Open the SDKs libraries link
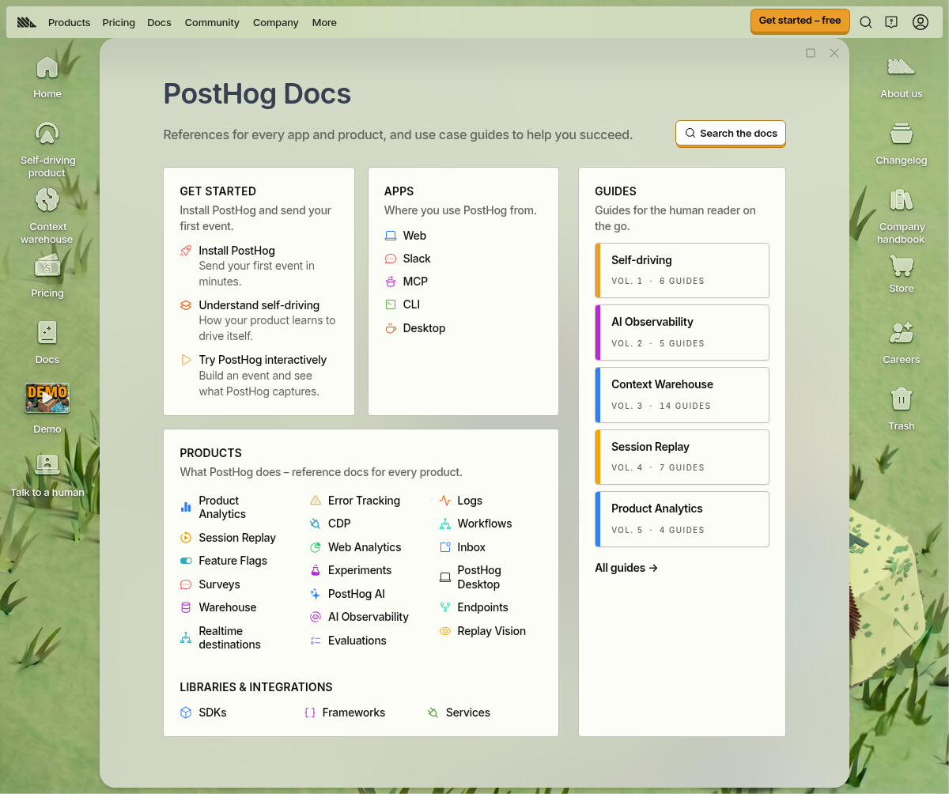Image resolution: width=949 pixels, height=794 pixels. [203, 713]
